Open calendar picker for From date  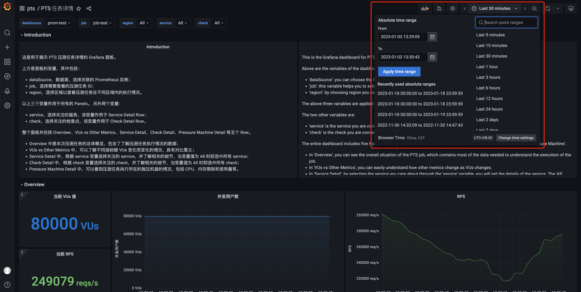(432, 37)
